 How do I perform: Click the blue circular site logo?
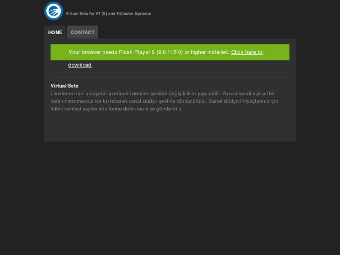point(54,11)
